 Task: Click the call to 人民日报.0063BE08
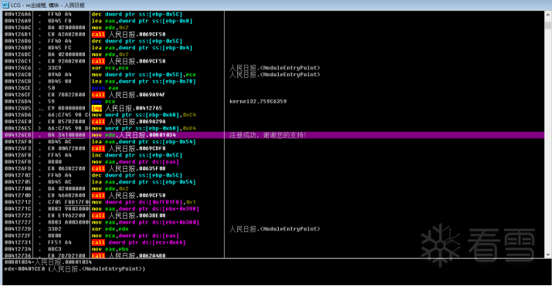click(128, 216)
